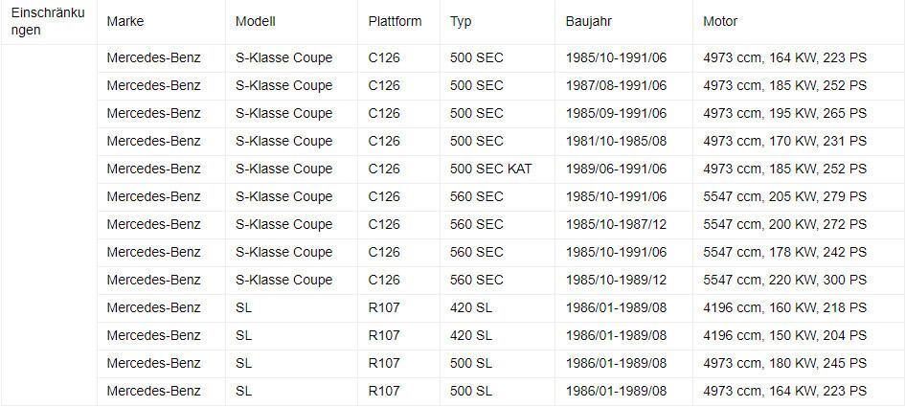The height and width of the screenshot is (407, 905).
Task: Click the 180 KW, 245 PS motor cell
Action: click(x=784, y=363)
